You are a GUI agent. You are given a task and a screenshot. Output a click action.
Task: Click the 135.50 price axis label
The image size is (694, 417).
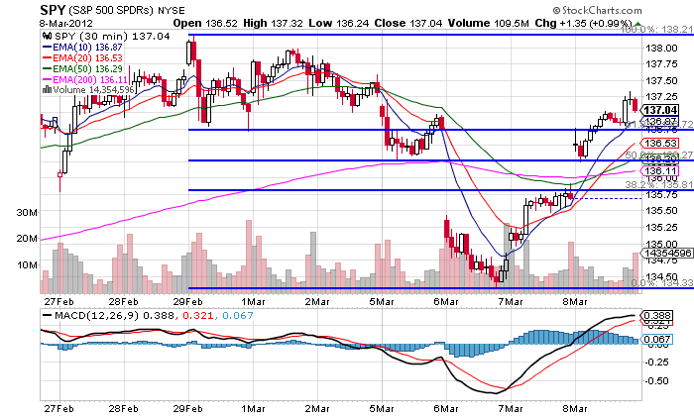(x=661, y=211)
